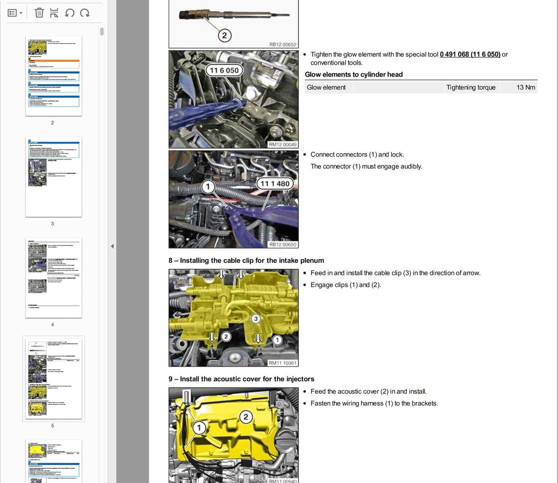
Task: Click the thumbnail panel scrollbar handle
Action: (102, 31)
